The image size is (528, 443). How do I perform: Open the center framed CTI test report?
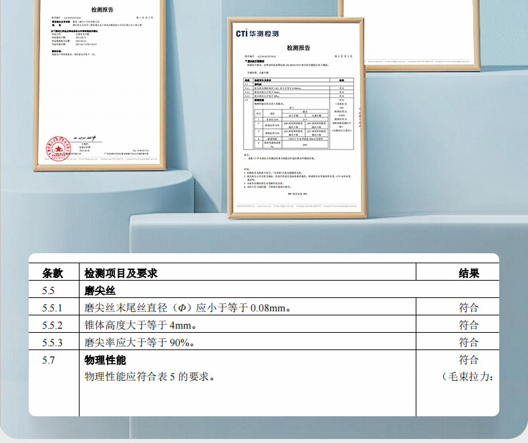pos(297,118)
